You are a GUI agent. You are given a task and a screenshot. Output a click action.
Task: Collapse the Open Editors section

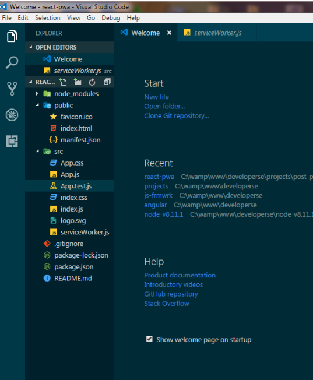30,47
